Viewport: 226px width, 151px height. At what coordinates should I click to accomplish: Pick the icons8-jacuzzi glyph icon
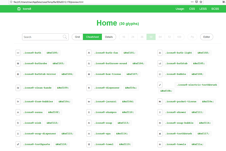click(x=89, y=102)
